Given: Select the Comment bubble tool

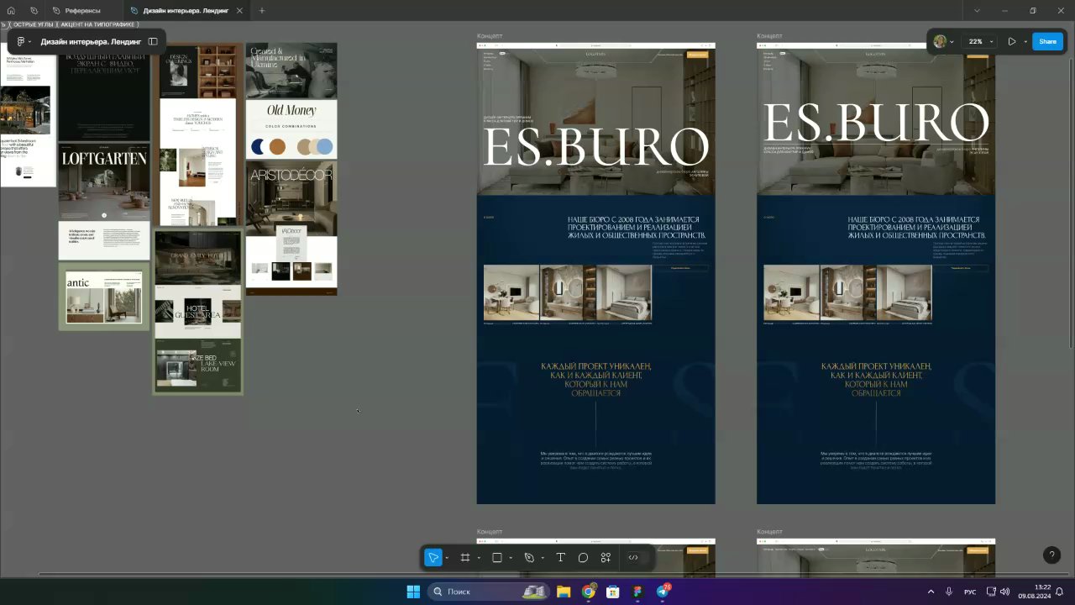Looking at the screenshot, I should [x=583, y=558].
